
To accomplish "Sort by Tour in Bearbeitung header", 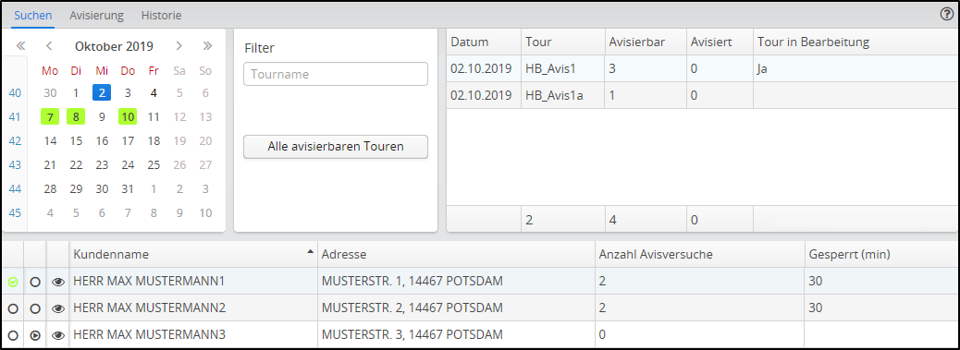I will [x=855, y=42].
